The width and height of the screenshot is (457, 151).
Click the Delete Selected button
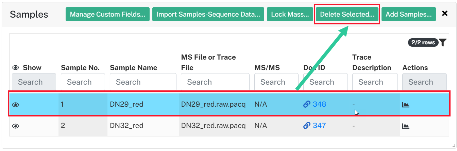coord(347,14)
